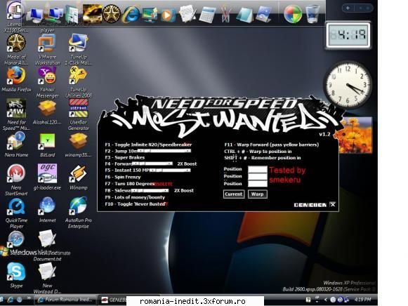This screenshot has width=408, height=306.
Task: Open the BitLord desktop icon
Action: (x=47, y=145)
